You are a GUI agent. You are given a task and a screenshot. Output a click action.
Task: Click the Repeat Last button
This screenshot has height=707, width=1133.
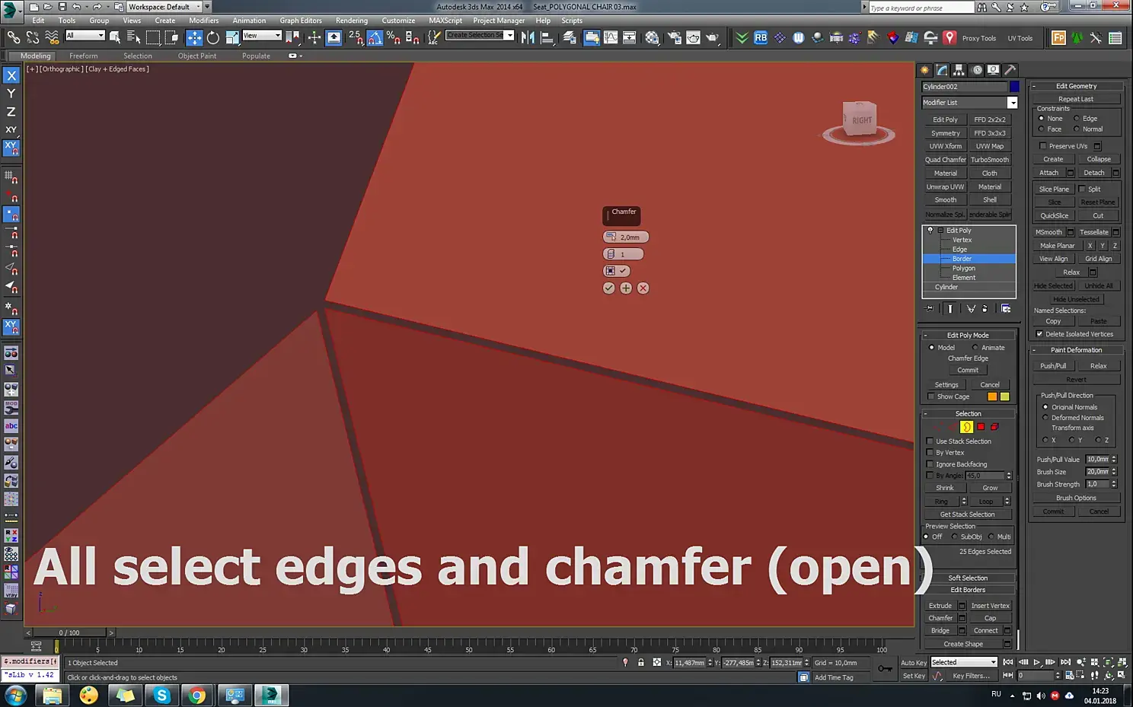point(1076,99)
